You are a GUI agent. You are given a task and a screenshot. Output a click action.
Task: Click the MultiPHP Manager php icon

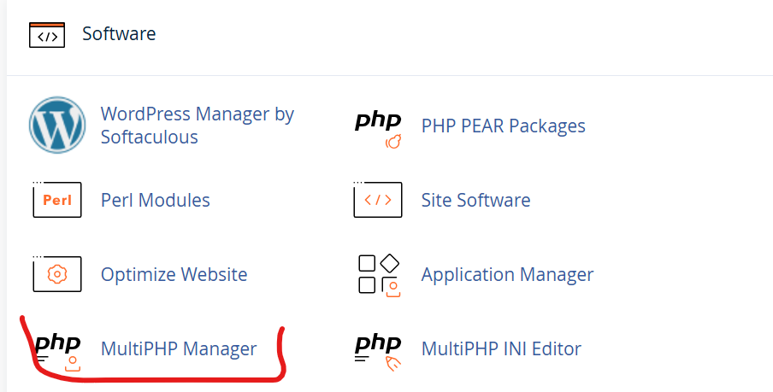click(x=57, y=350)
